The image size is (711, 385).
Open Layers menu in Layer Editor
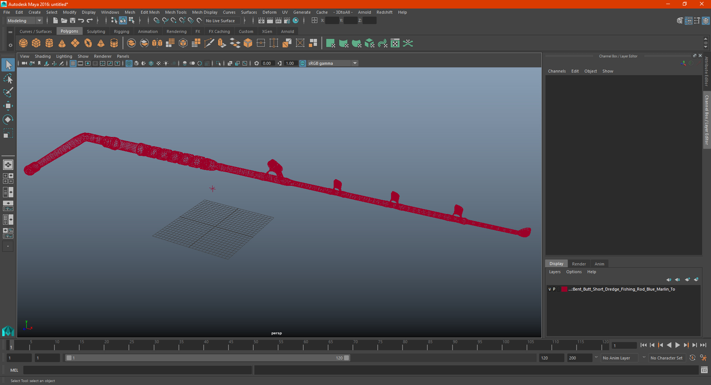pos(555,272)
